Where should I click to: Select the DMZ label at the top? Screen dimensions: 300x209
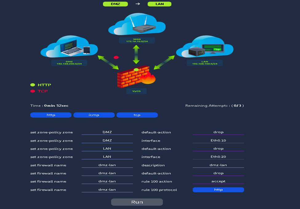point(115,4)
